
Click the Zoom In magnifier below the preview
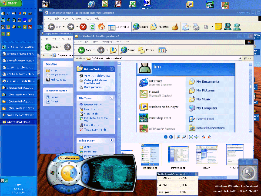178,137
